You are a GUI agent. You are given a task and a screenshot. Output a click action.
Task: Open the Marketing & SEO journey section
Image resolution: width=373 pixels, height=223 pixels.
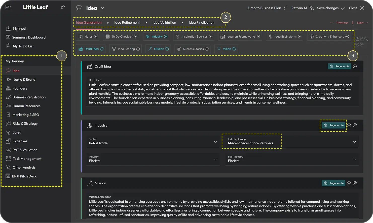point(26,115)
